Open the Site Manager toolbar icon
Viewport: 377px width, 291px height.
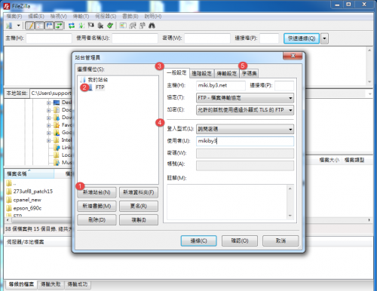point(10,26)
